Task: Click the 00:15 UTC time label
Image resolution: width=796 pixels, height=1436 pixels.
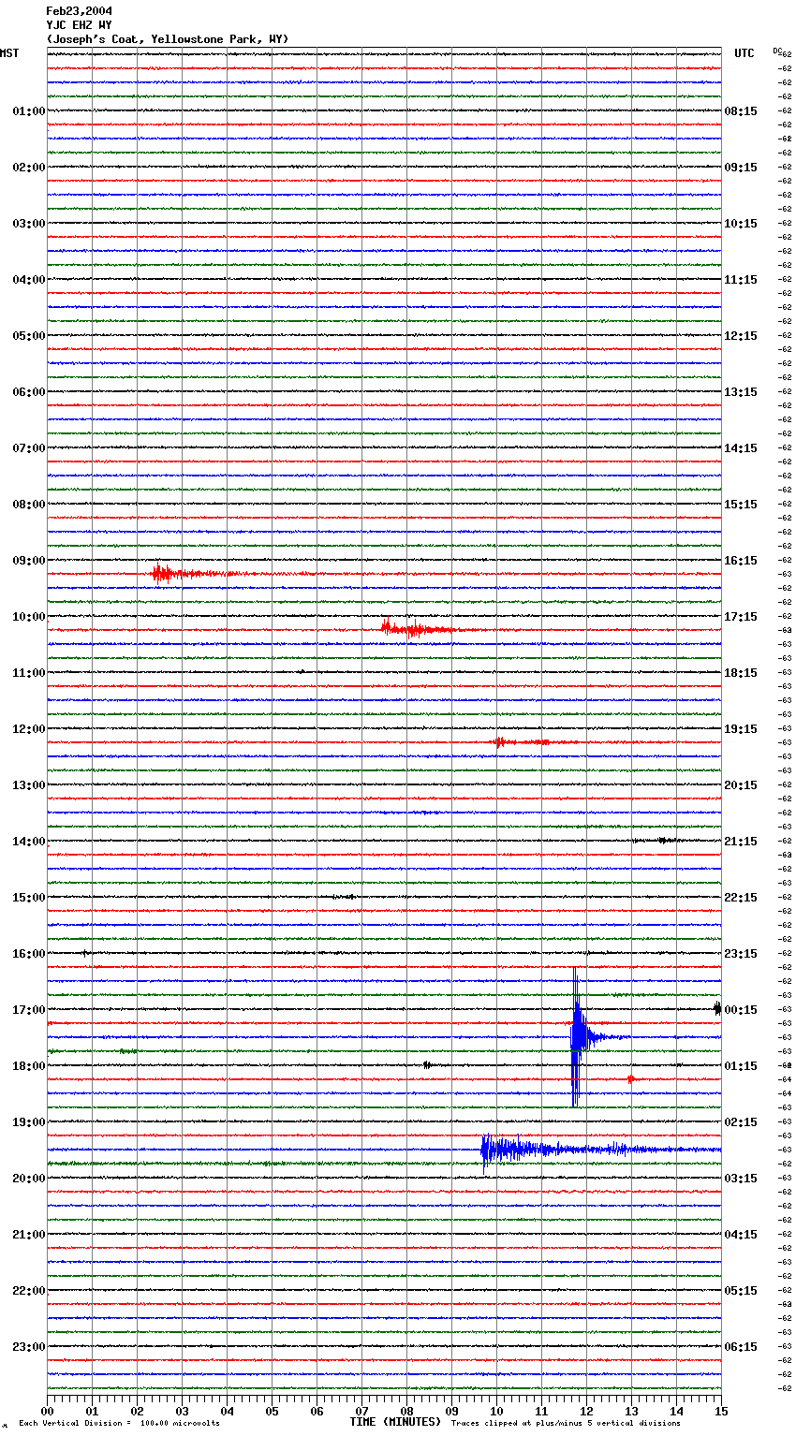Action: [741, 1010]
